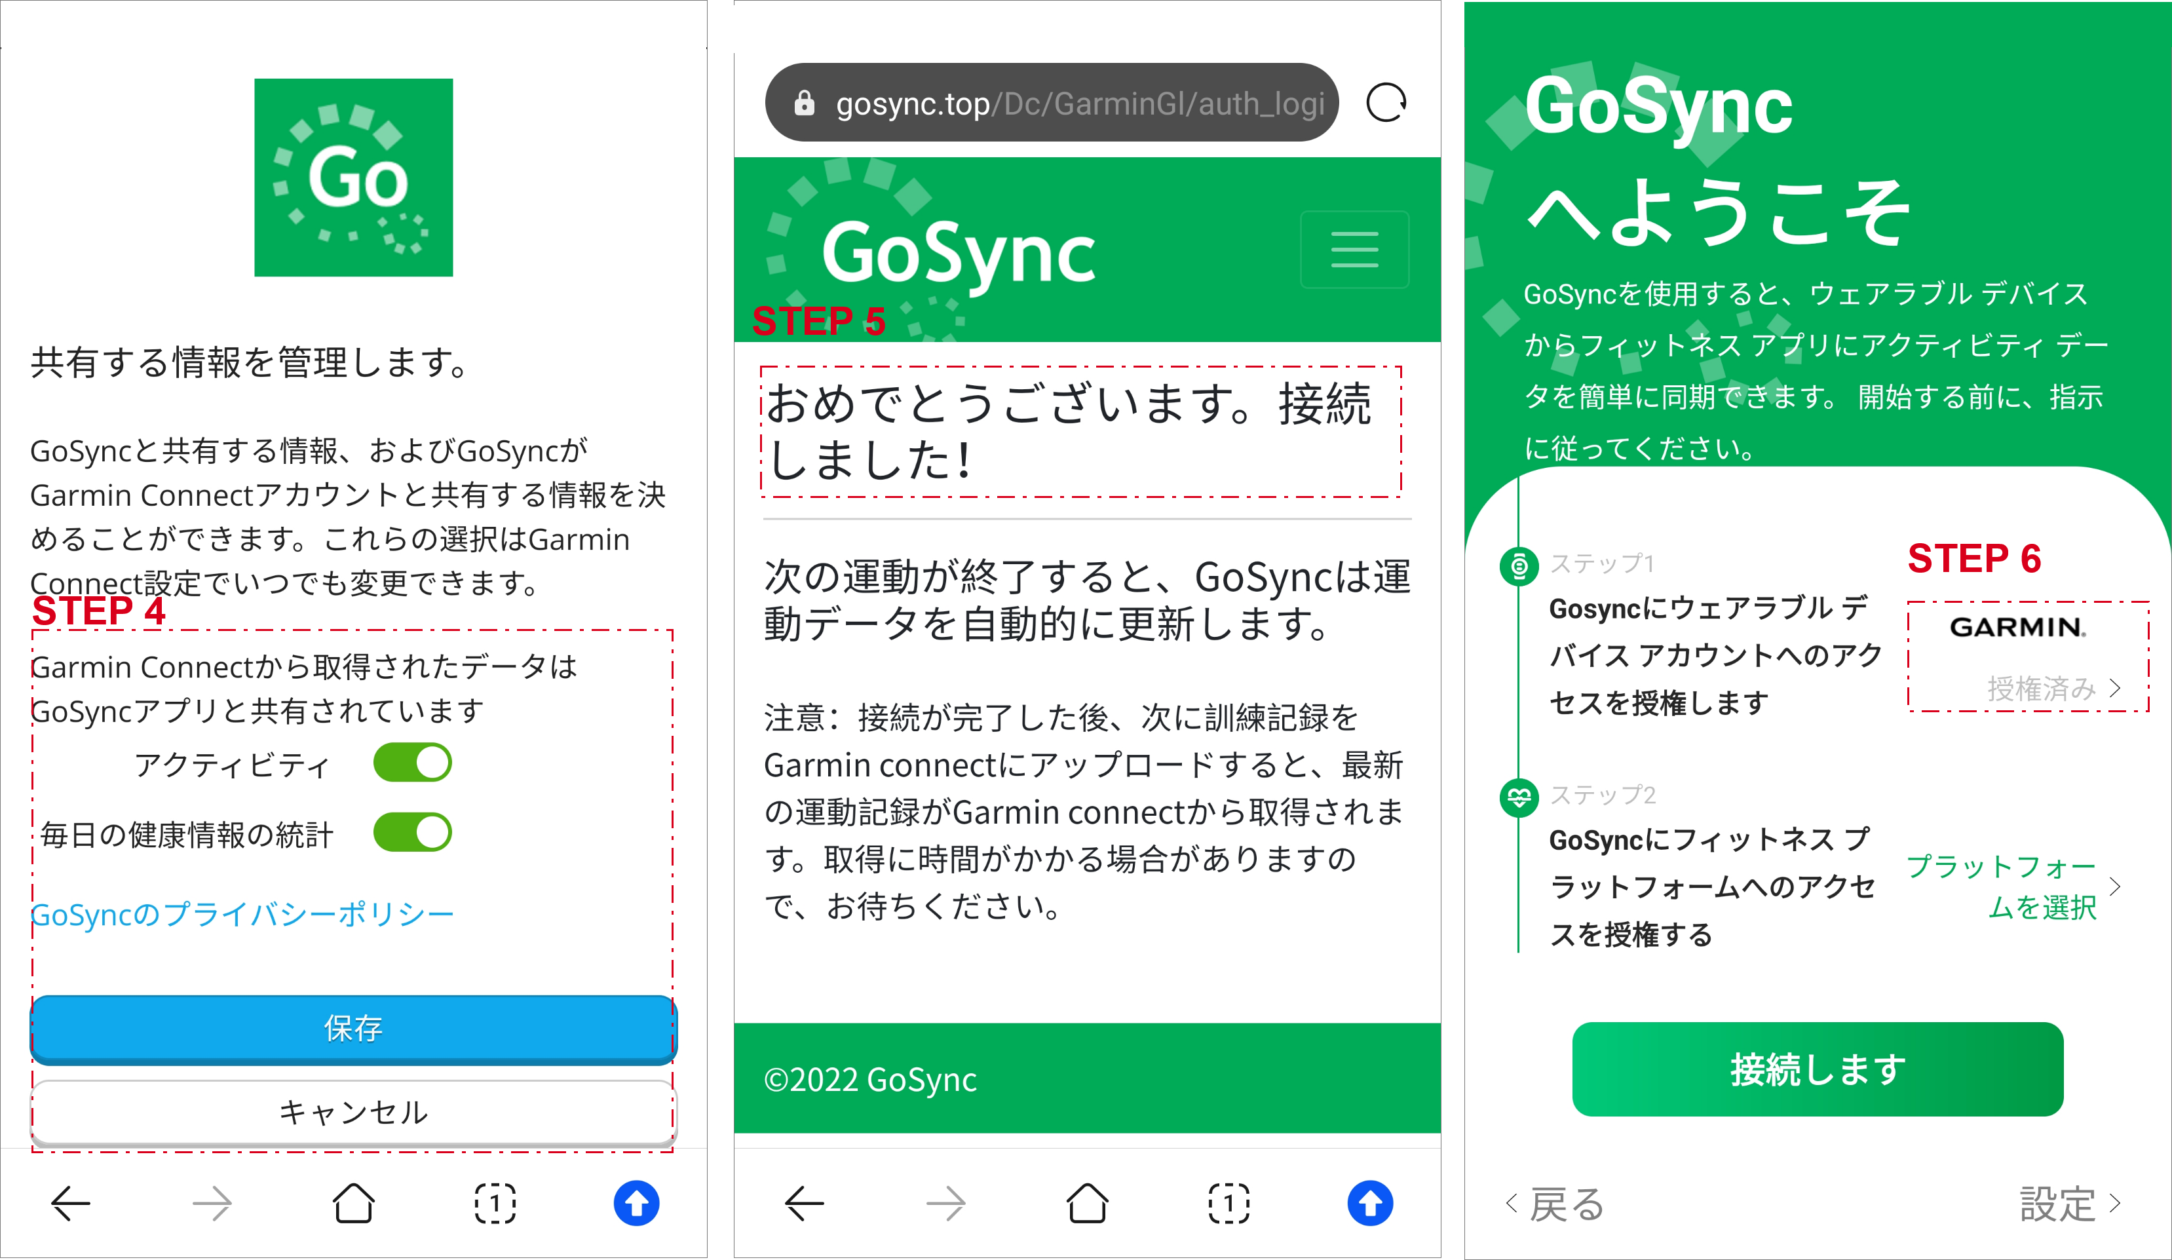Tap home icon in left screen browser bar
The width and height of the screenshot is (2172, 1260).
coord(353,1203)
